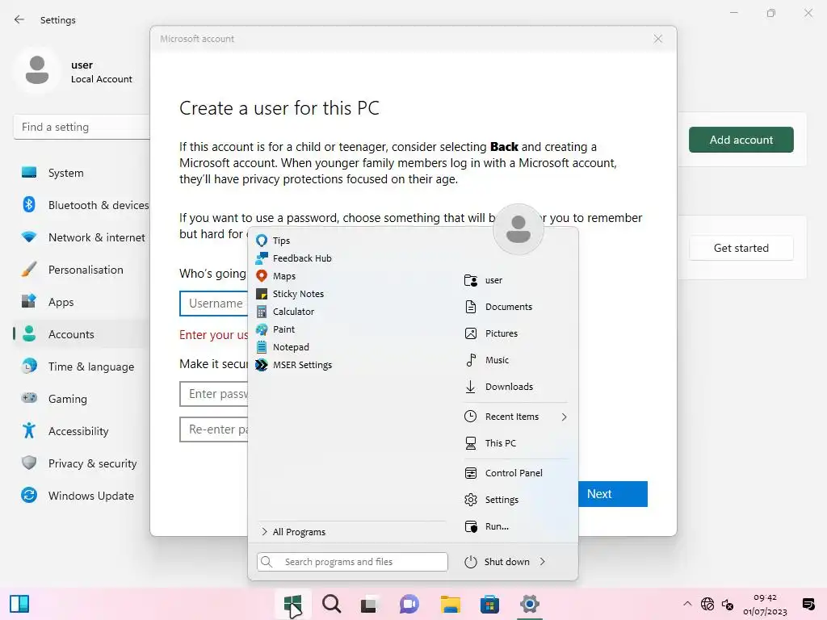The height and width of the screenshot is (620, 827).
Task: Open Pictures folder from start menu
Action: pyautogui.click(x=491, y=333)
